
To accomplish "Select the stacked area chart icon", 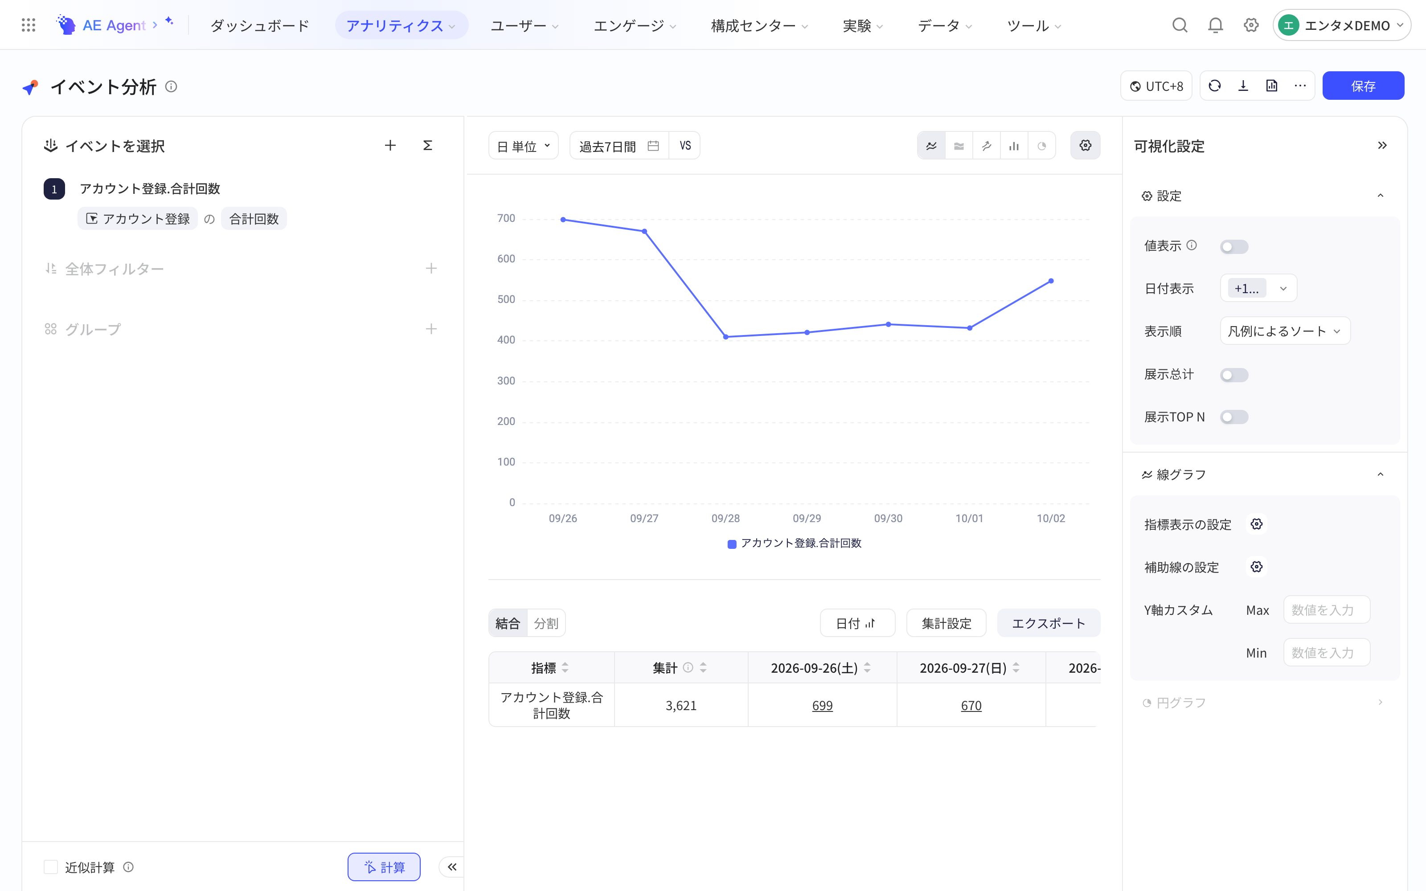I will click(x=959, y=146).
